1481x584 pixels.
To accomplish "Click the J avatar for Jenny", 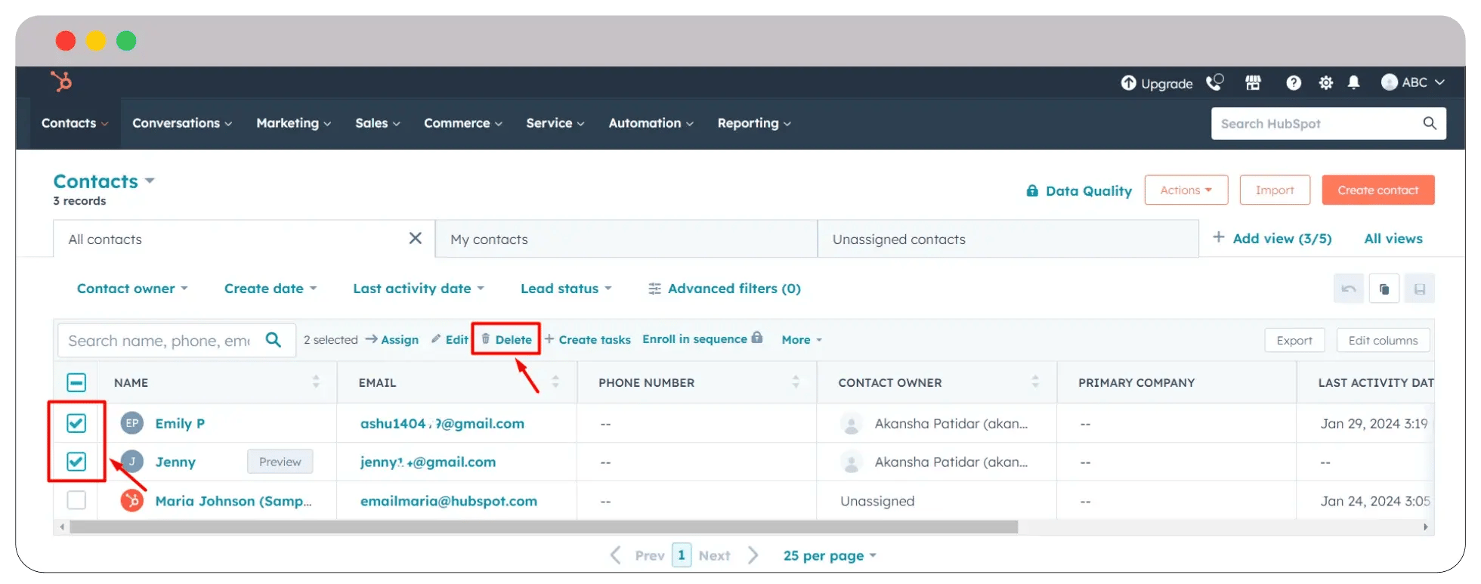I will coord(132,462).
